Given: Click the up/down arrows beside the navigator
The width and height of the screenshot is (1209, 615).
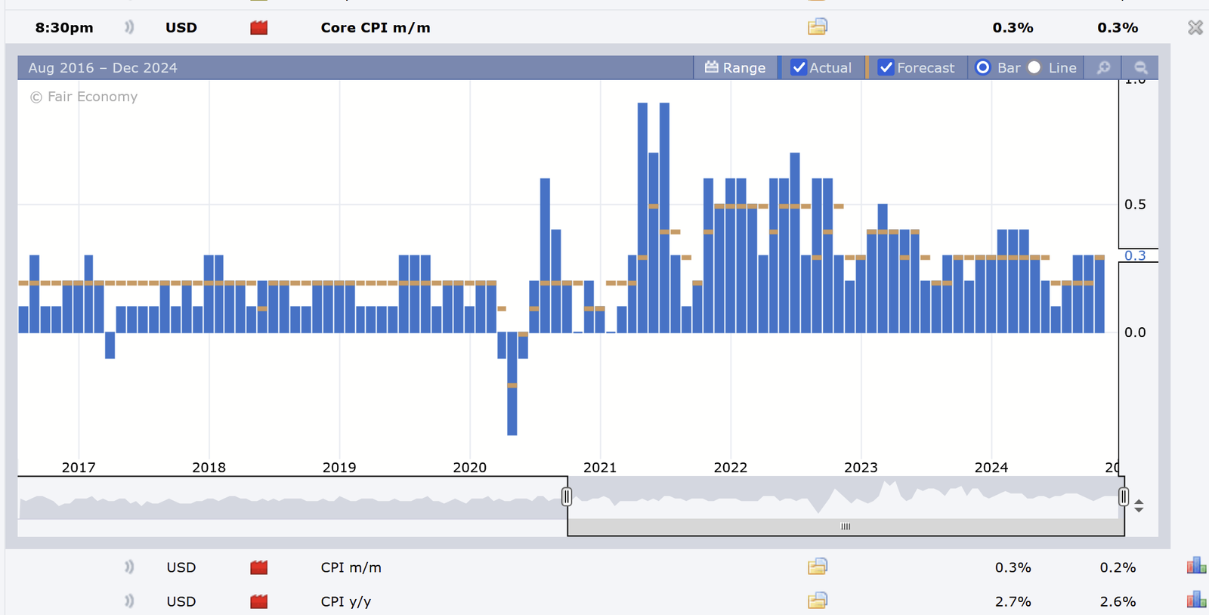Looking at the screenshot, I should point(1139,505).
